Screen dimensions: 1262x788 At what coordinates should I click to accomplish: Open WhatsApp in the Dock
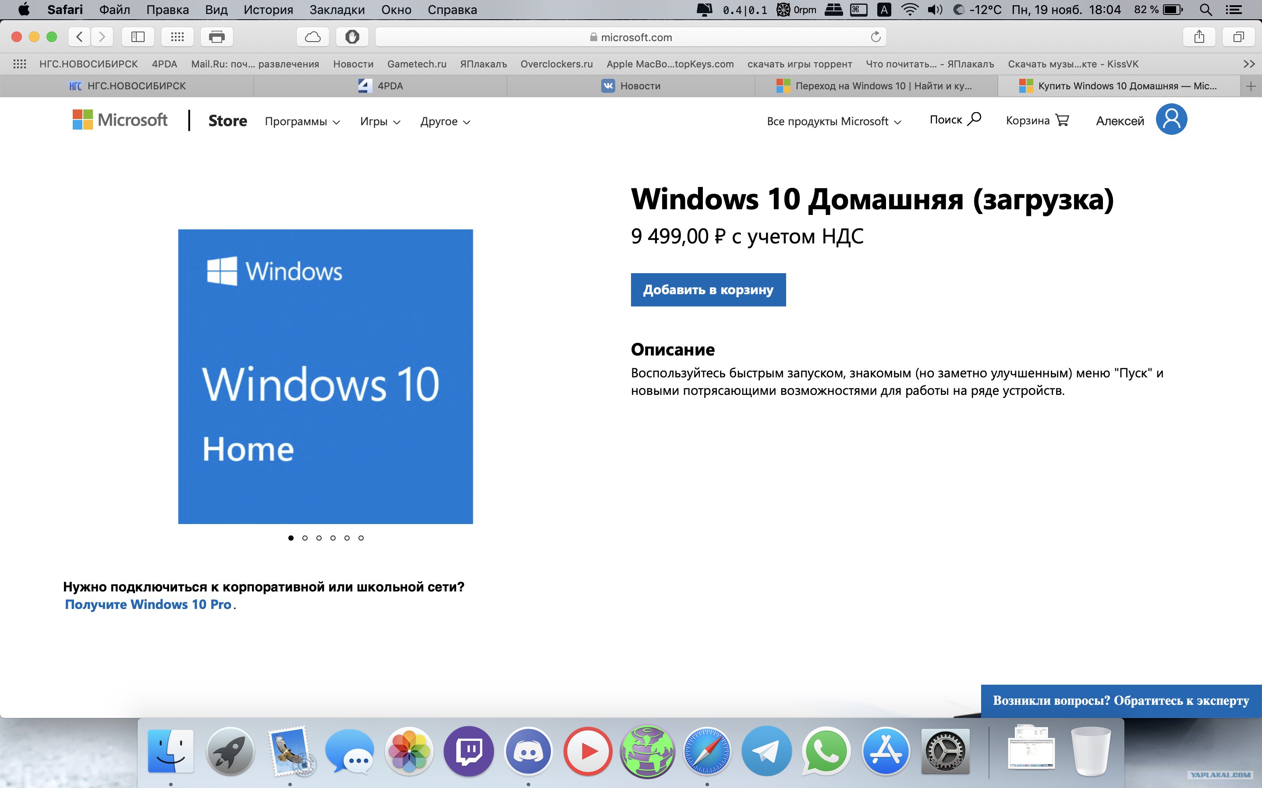pos(826,751)
